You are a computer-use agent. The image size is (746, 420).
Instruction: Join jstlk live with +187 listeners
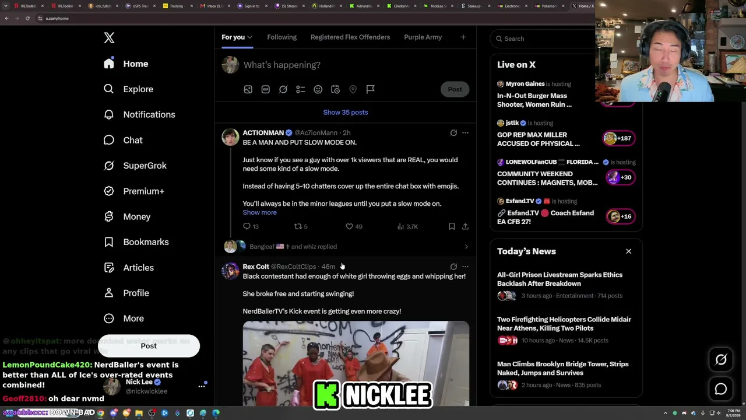click(x=566, y=133)
